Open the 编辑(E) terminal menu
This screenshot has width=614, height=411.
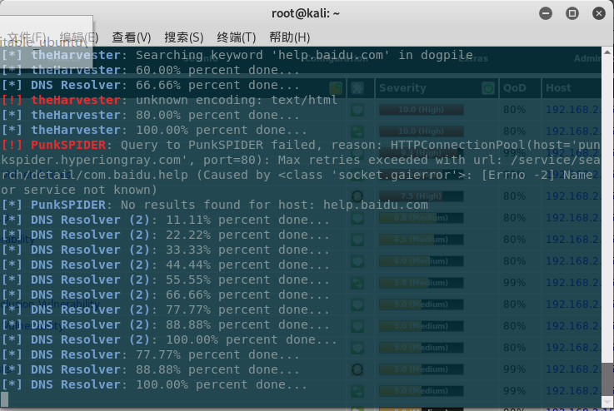(x=79, y=37)
